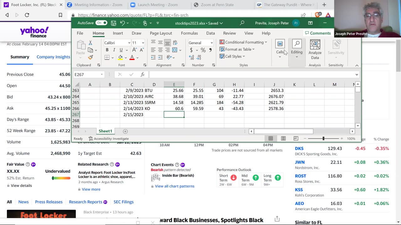Click the Analyze Data button
Image resolution: width=401 pixels, height=225 pixels.
click(x=315, y=49)
